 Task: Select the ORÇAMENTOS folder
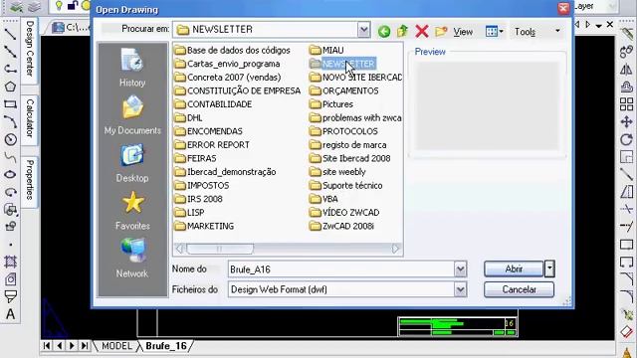(343, 90)
